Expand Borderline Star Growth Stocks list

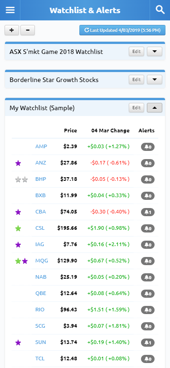coord(155,80)
